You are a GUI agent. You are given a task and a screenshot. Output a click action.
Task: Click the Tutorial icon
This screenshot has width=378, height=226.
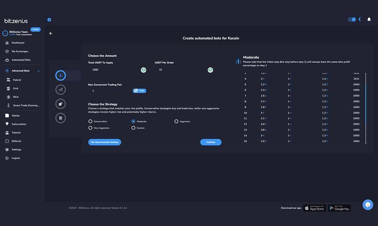7,133
